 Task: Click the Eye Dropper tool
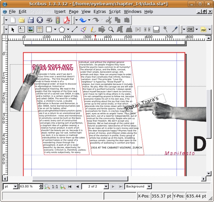[175, 29]
